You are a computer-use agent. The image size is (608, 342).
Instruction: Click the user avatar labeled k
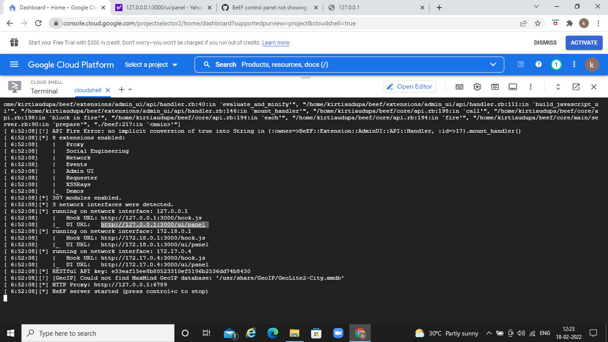pos(592,64)
